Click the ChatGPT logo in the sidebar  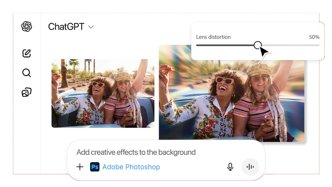[27, 27]
